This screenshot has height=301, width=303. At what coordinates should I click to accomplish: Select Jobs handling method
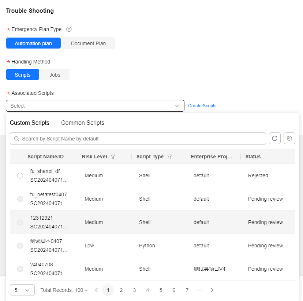point(55,74)
